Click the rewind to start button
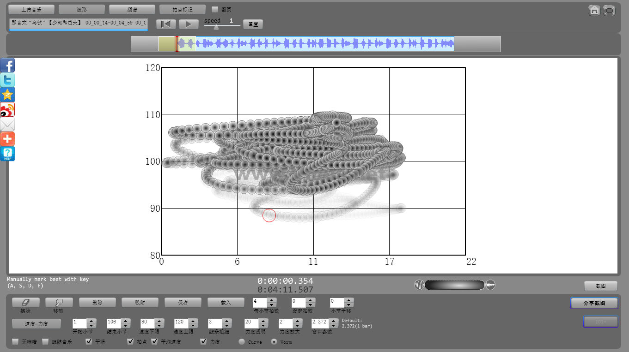Viewport: 629px width, 352px height. click(x=166, y=24)
